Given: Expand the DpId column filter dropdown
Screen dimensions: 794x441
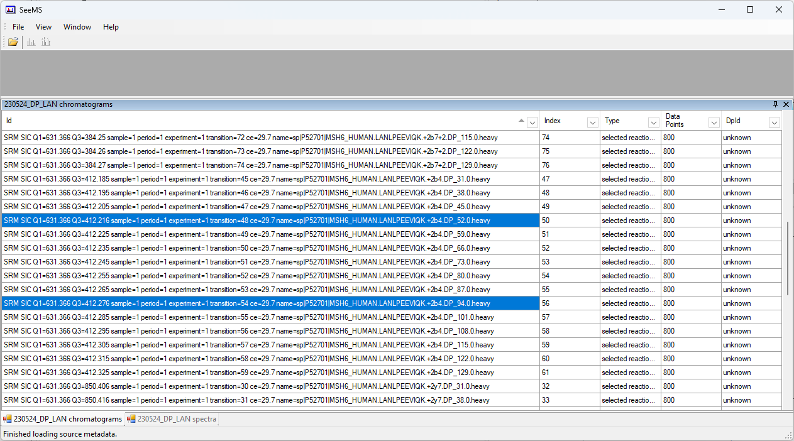Looking at the screenshot, I should (x=774, y=122).
